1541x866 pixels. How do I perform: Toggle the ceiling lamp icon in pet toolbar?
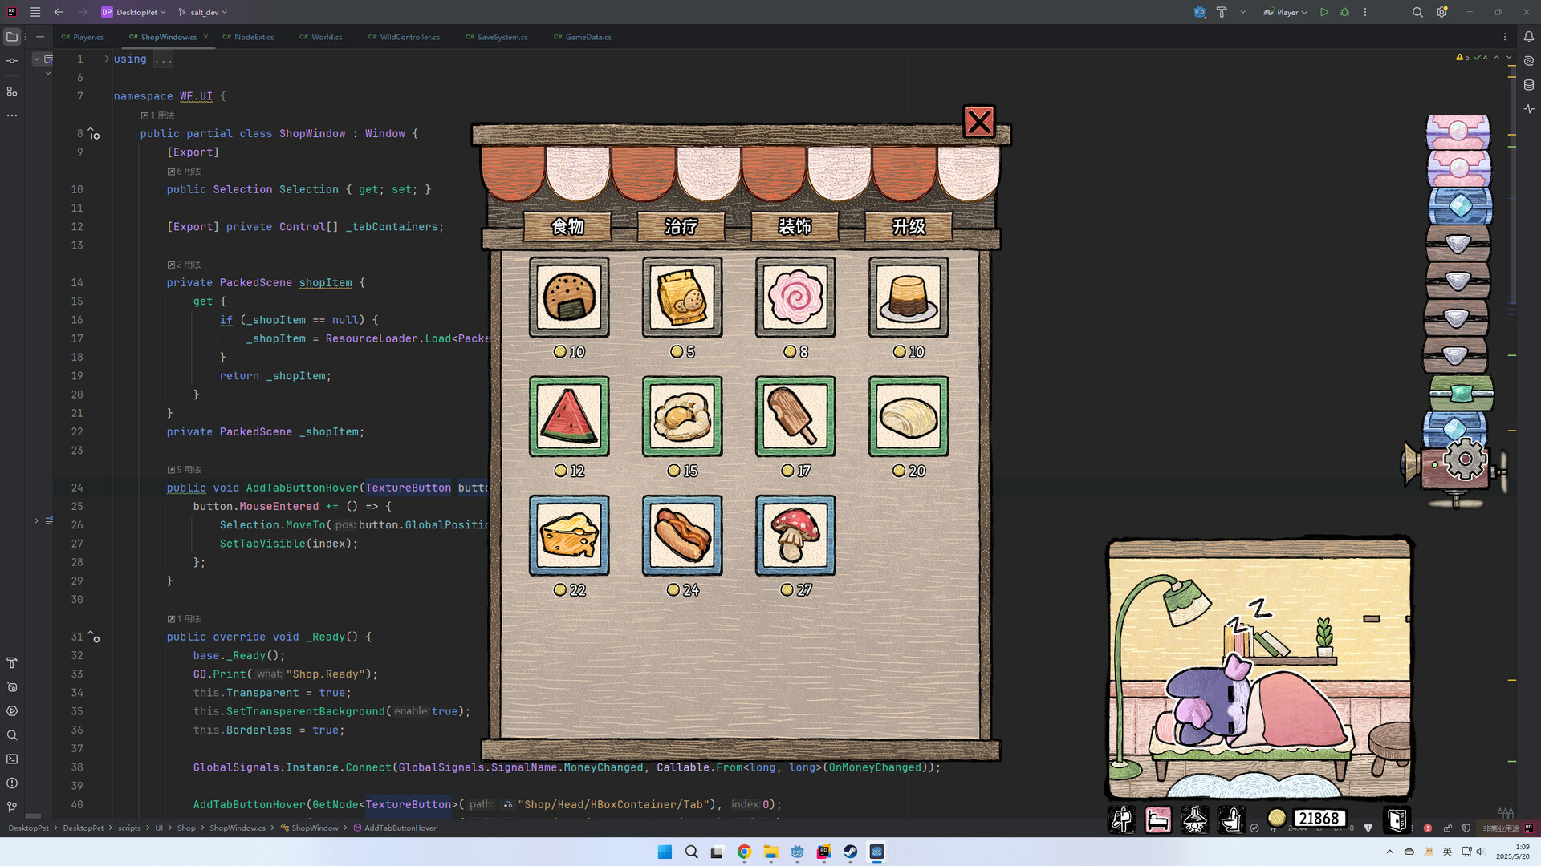click(1195, 819)
